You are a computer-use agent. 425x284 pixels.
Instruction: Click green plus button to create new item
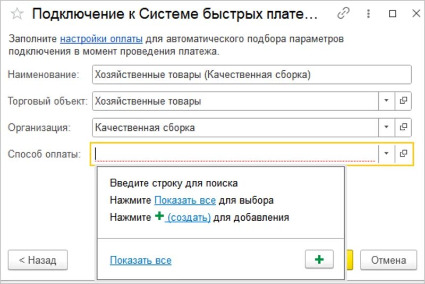(x=319, y=260)
